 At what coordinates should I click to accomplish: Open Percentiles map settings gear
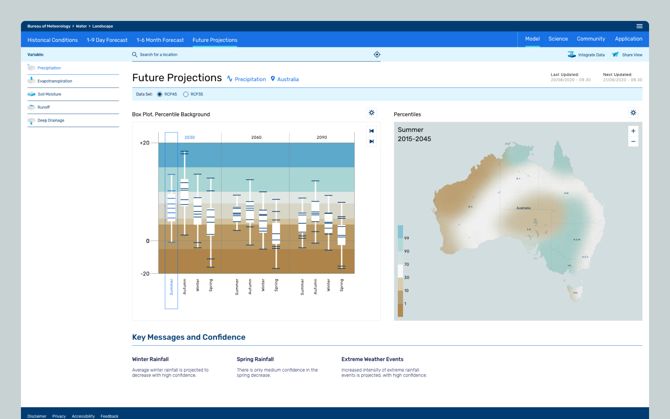[633, 112]
